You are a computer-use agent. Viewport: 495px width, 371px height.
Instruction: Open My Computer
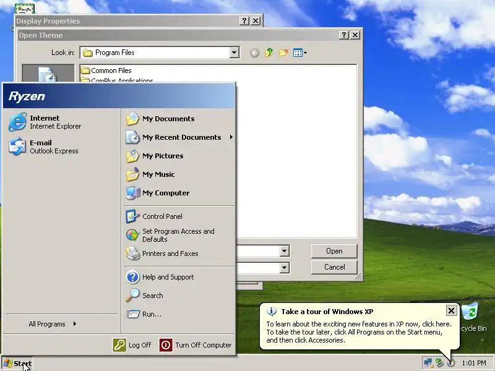(x=158, y=193)
